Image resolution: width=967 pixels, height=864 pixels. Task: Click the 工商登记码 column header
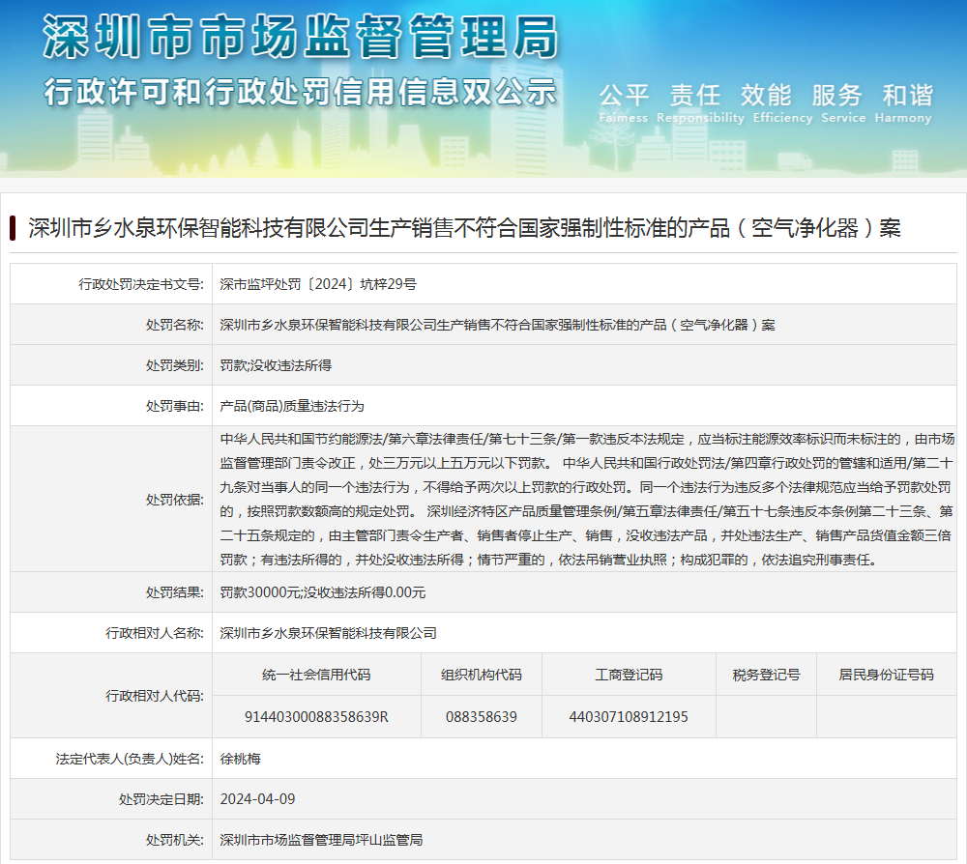click(x=629, y=675)
